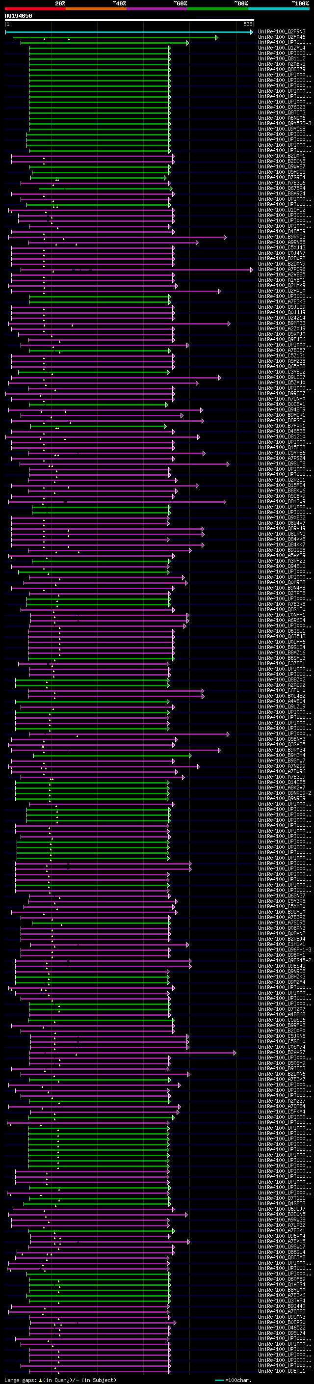Click the UniRef100_A6NGA6 label
The height and width of the screenshot is (1384, 314).
tap(282, 118)
